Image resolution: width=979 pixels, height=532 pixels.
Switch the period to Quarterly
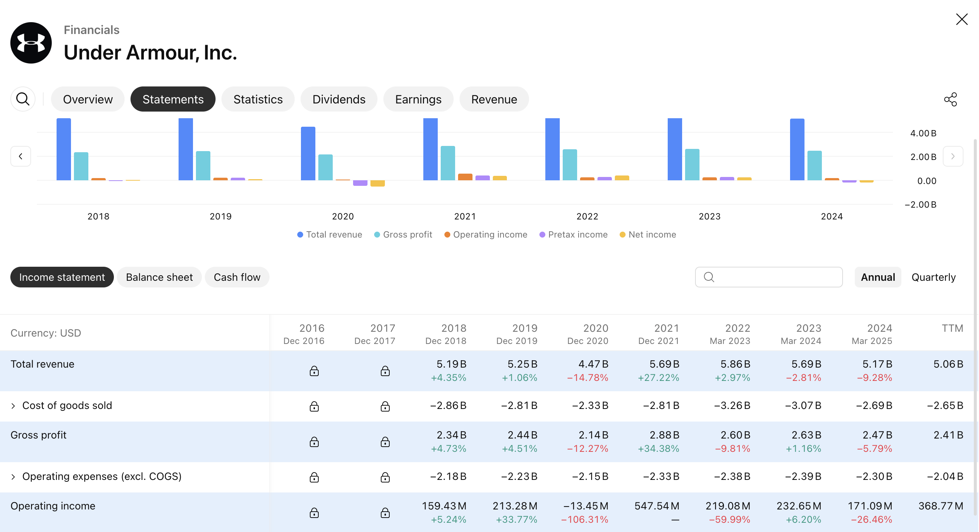click(x=934, y=277)
